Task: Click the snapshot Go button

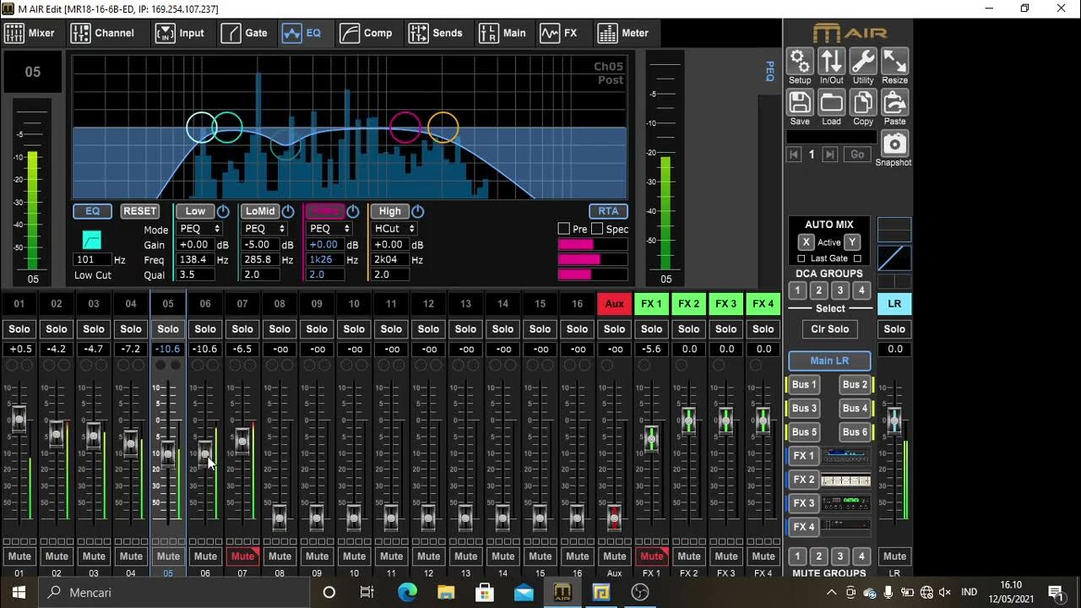Action: point(857,155)
